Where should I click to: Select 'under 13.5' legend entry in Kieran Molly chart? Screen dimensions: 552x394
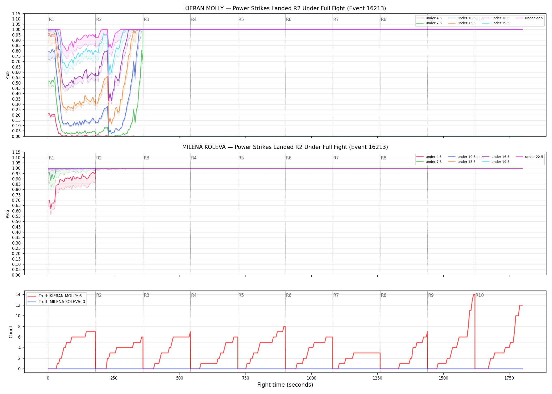coord(462,23)
